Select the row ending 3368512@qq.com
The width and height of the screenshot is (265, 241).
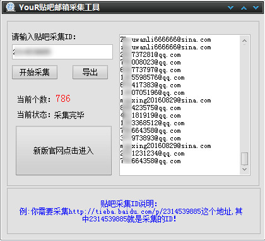pyautogui.click(x=153, y=123)
